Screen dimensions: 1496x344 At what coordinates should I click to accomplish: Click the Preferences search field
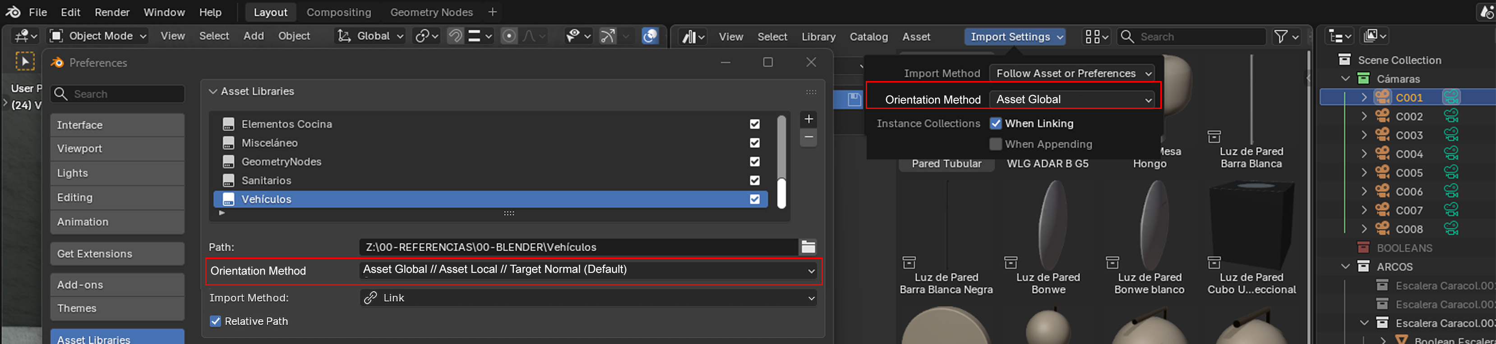pyautogui.click(x=118, y=94)
